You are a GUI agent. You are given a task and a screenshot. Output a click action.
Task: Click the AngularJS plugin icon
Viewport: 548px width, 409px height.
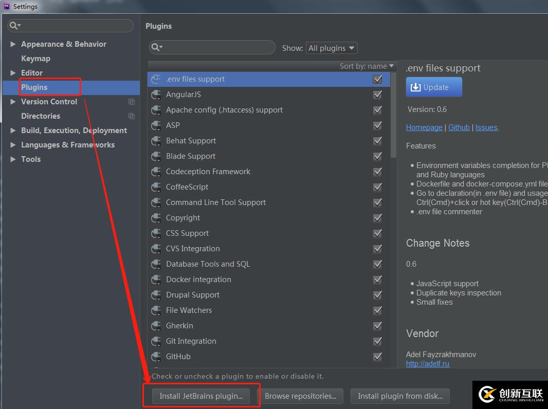click(x=156, y=95)
